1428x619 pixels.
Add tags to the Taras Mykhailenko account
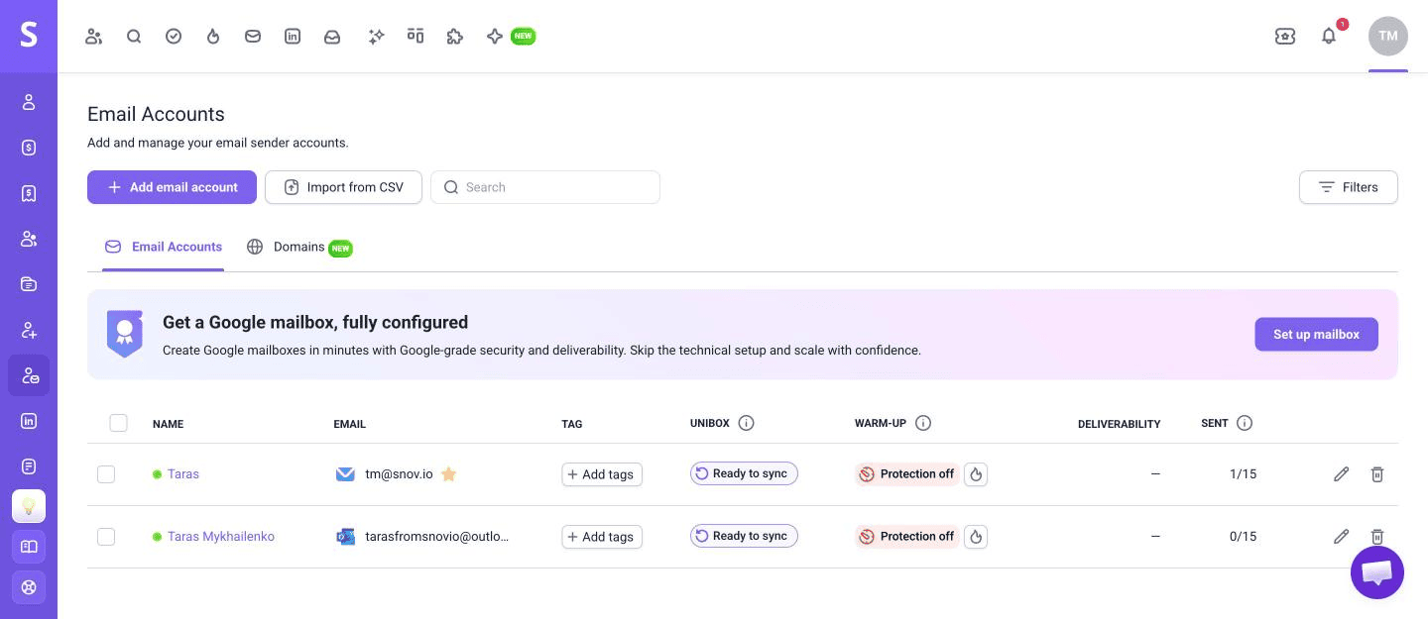point(602,537)
